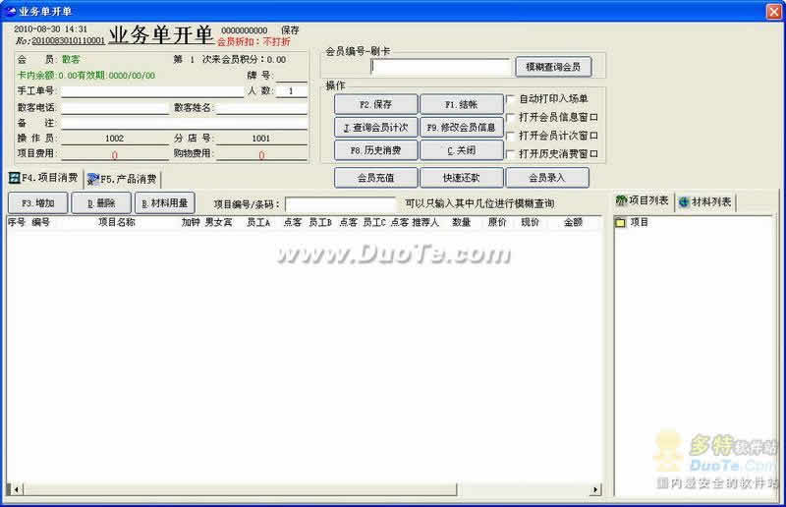
Task: Open 查询会员计次 lookup
Action: pos(375,127)
